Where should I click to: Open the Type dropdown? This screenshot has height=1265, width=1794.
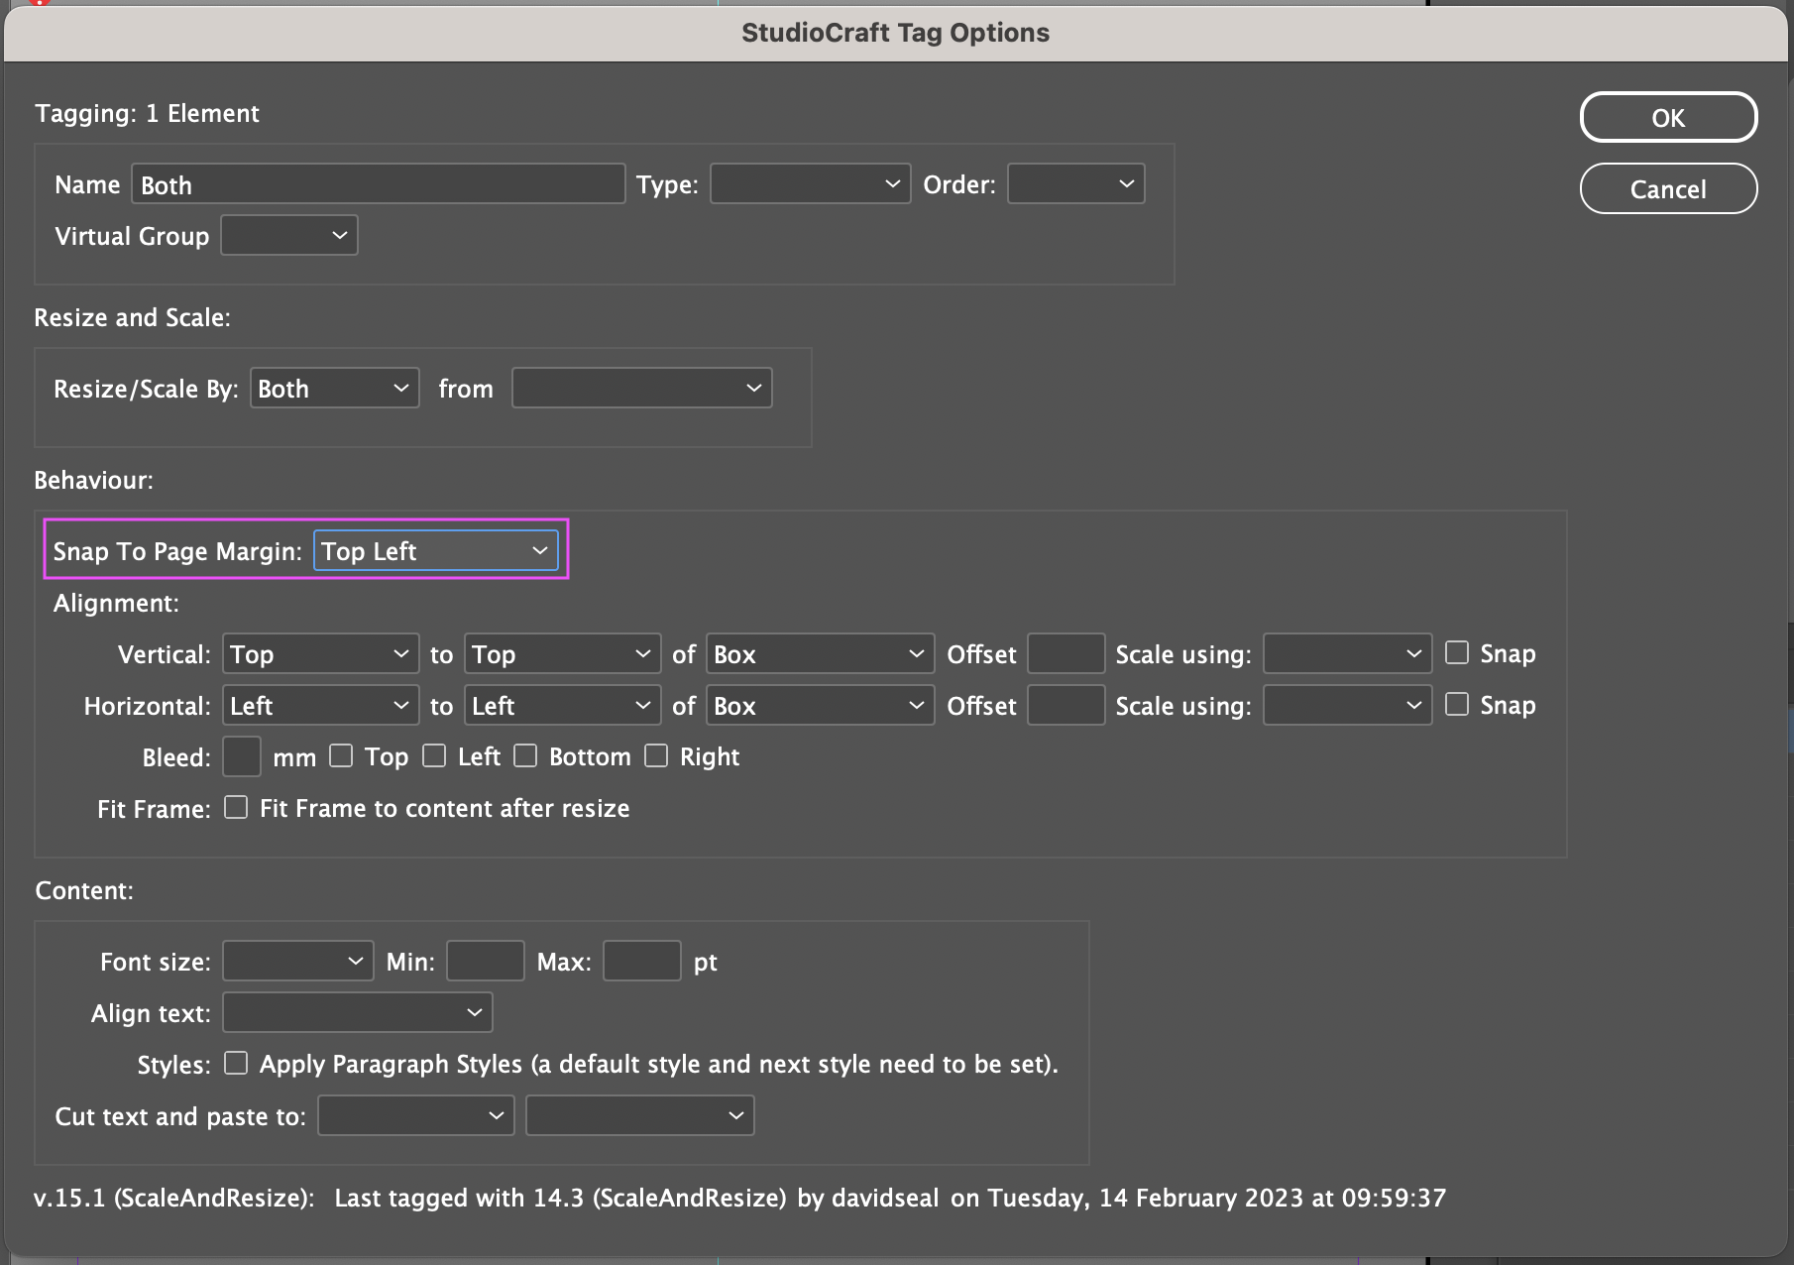tap(810, 184)
